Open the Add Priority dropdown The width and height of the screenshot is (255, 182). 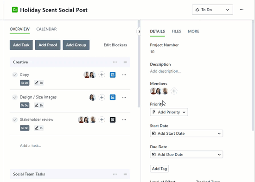coord(169,112)
